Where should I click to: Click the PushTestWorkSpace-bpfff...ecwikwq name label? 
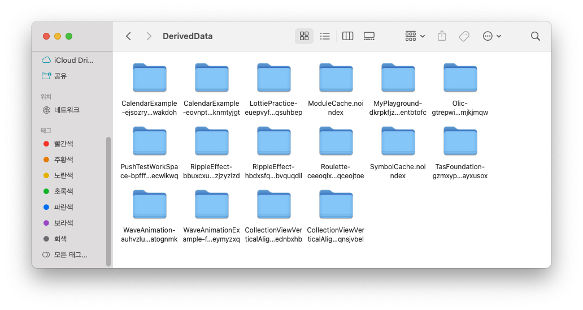click(150, 171)
